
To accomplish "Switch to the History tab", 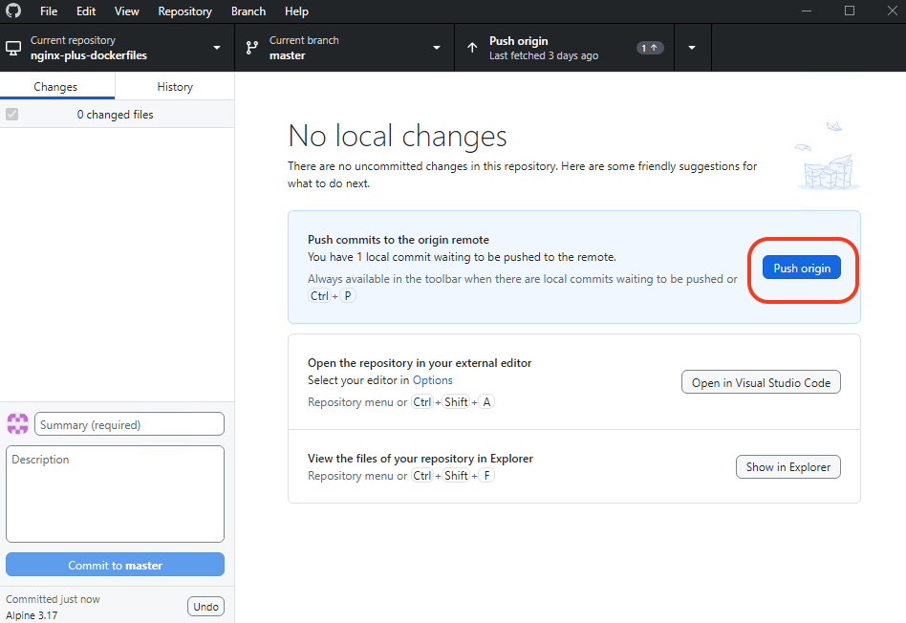I will click(175, 87).
